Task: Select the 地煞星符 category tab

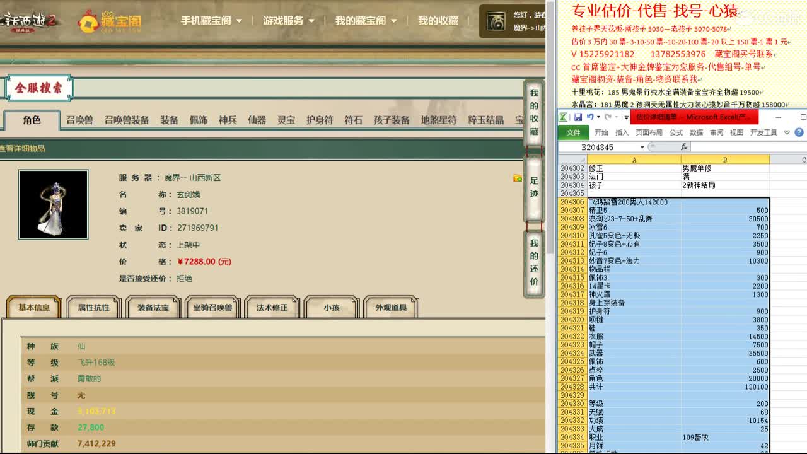Action: [439, 120]
